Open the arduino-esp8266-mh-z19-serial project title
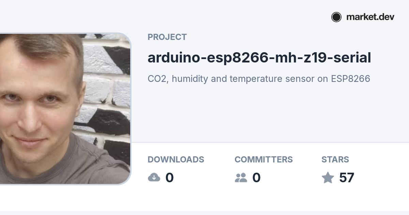Image resolution: width=409 pixels, height=215 pixels. [259, 58]
